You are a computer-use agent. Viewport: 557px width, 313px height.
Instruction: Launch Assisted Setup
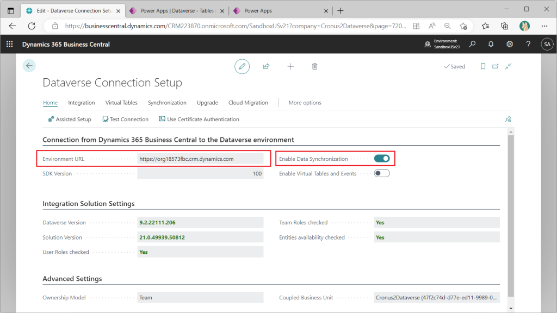[x=70, y=119]
